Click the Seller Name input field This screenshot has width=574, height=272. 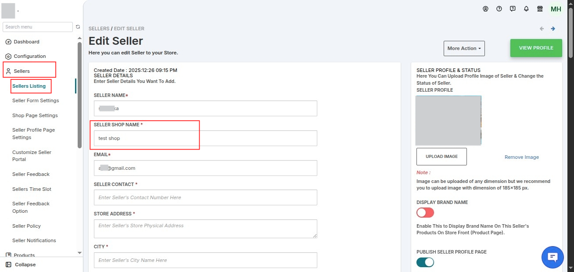[x=205, y=108]
